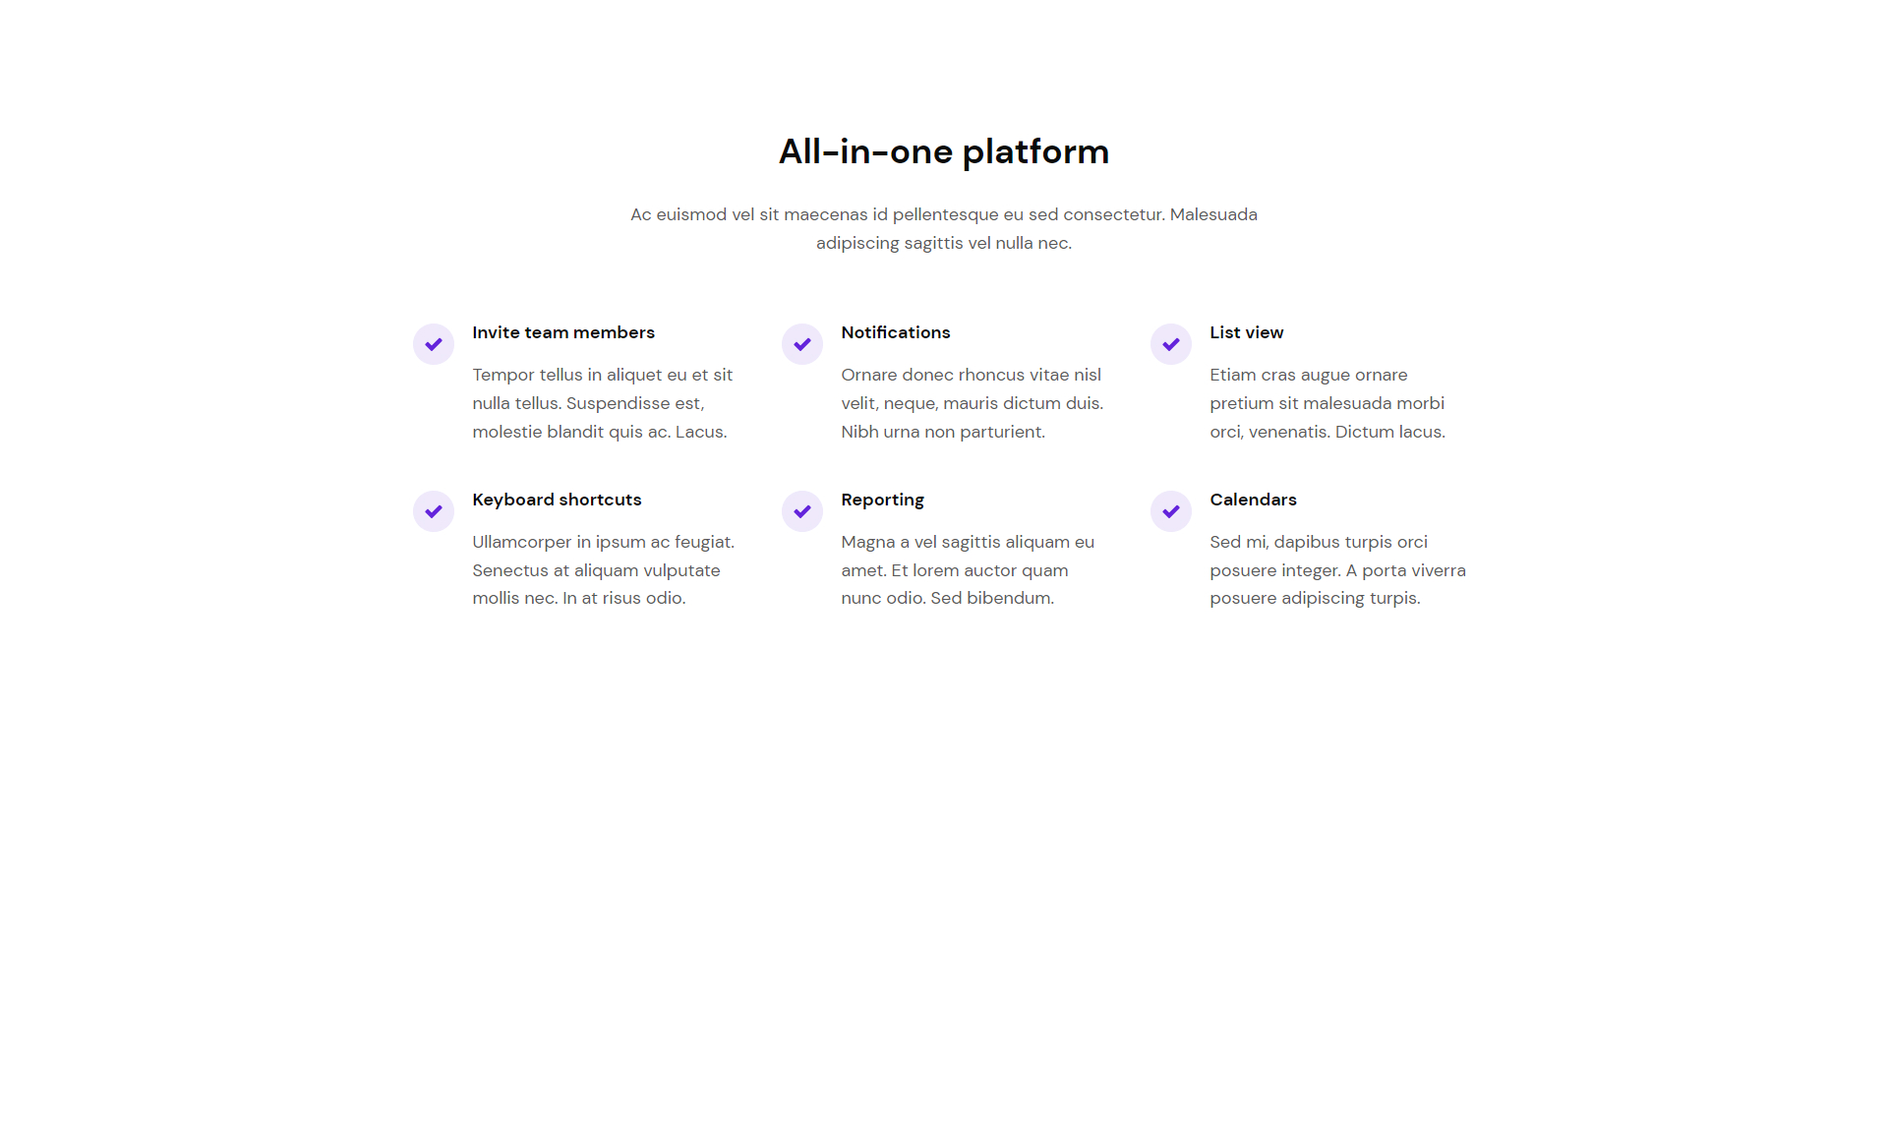Image resolution: width=1888 pixels, height=1121 pixels.
Task: Click the List view feature title
Action: click(1247, 332)
